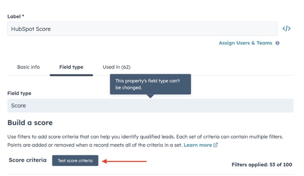Click the field type can't be changed tooltip
304x176 pixels.
(x=150, y=84)
